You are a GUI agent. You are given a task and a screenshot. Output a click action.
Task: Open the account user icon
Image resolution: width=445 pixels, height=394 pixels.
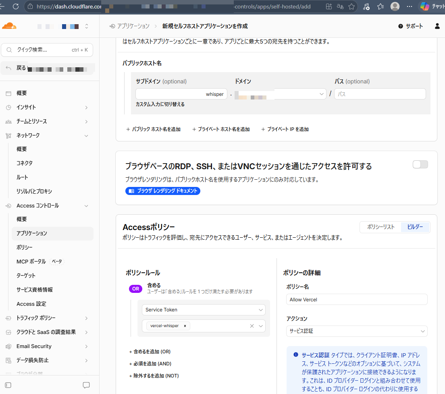pos(437,26)
